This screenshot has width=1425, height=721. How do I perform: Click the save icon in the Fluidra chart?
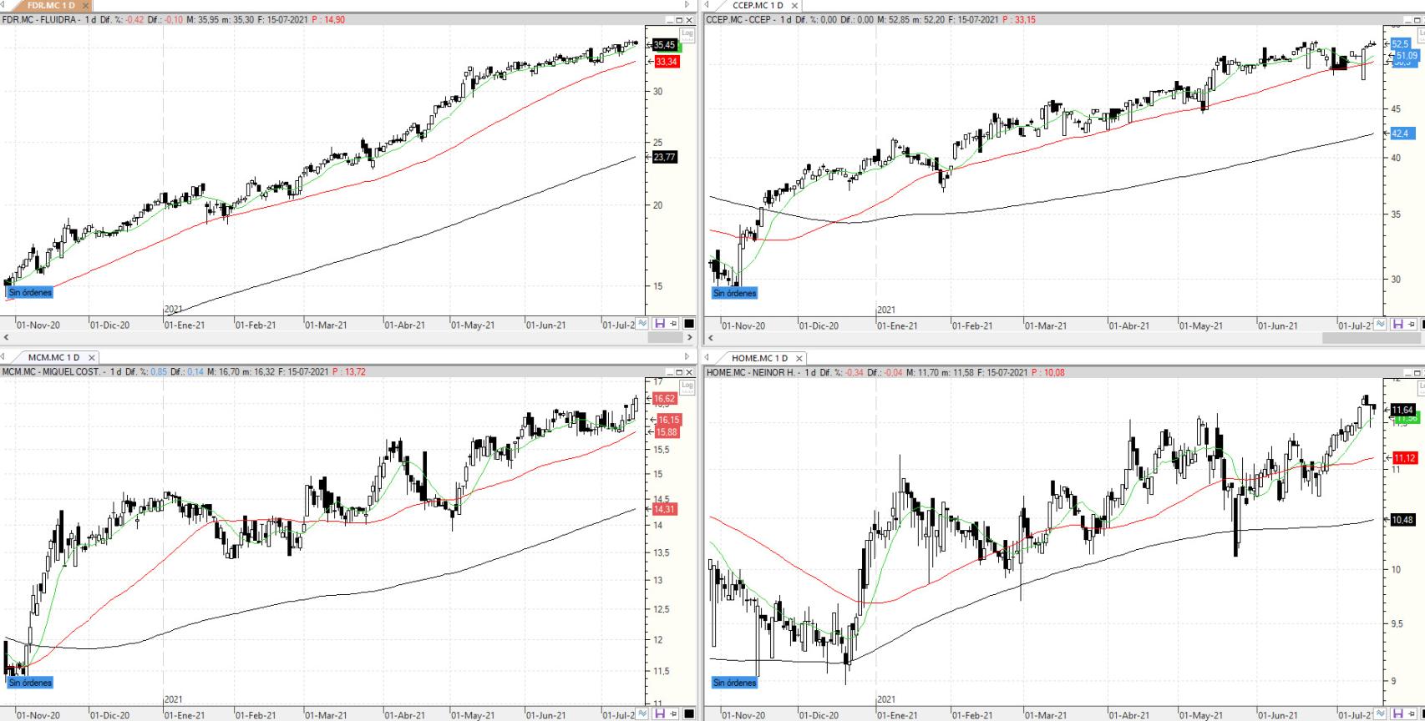pos(659,324)
